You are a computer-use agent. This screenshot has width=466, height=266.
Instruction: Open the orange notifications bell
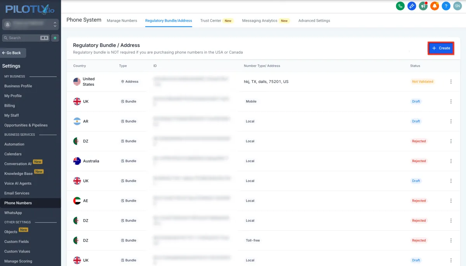click(435, 6)
